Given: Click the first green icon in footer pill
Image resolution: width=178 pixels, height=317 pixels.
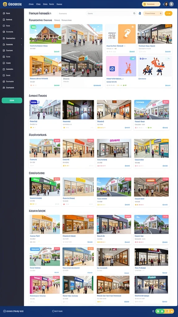Looking at the screenshot, I should coord(158,311).
